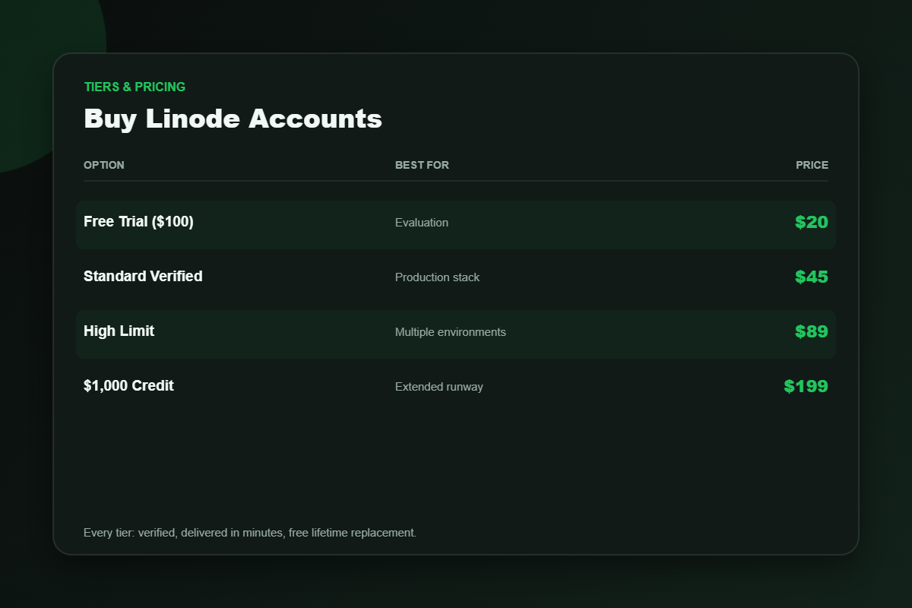Screen dimensions: 912x608
Task: Click the 'BEST FOR' column header
Action: 422,165
